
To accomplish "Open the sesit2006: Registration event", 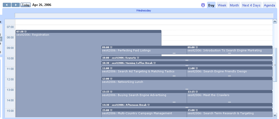I will tap(33, 35).
